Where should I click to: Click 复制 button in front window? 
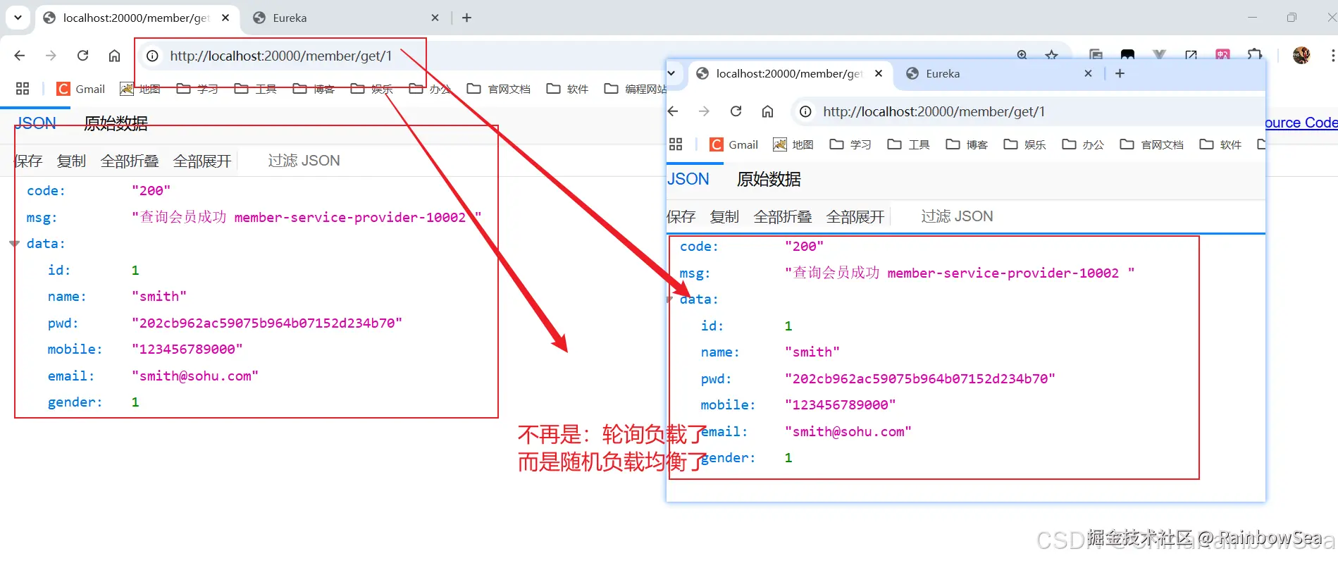click(x=724, y=217)
